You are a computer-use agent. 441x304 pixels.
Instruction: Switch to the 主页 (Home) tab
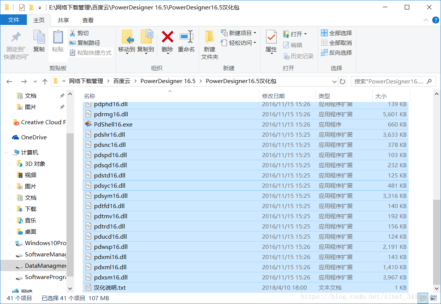[x=39, y=20]
